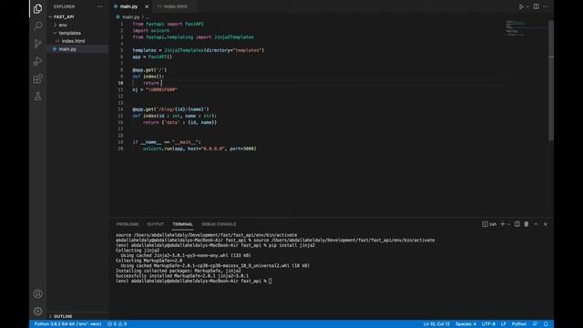Select Python 3.8.2 interpreter in status bar

[67, 324]
